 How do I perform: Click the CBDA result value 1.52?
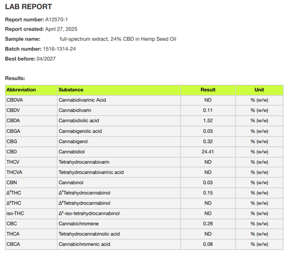[x=208, y=120]
